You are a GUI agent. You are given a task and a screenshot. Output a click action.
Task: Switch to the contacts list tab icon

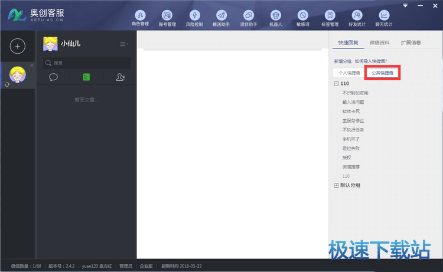[x=120, y=77]
